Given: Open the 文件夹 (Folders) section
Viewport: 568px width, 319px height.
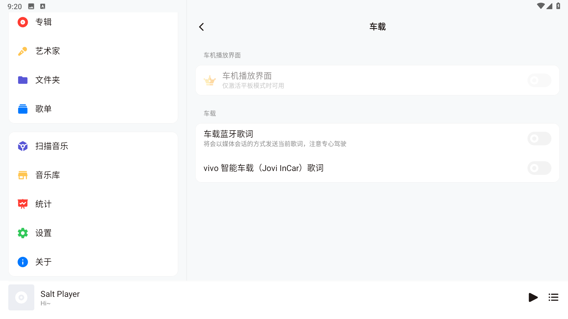Looking at the screenshot, I should 47,80.
